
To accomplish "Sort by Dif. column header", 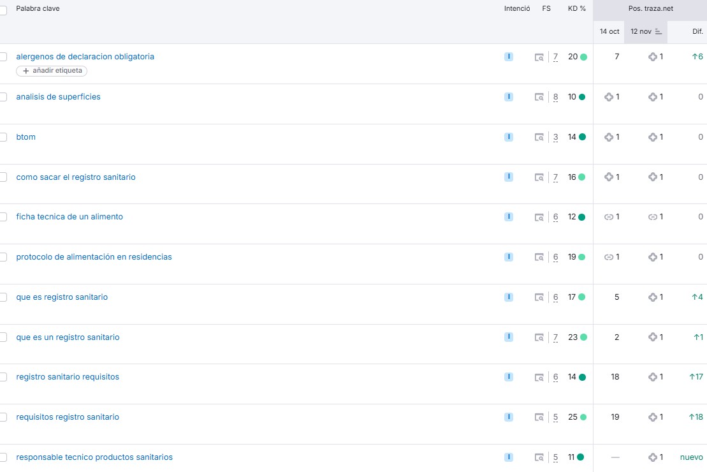I will (697, 31).
